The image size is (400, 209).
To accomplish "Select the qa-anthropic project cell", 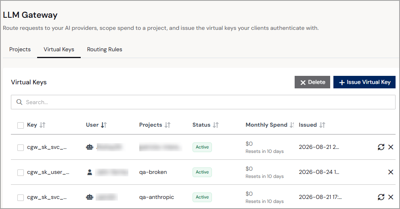I will [156, 197].
